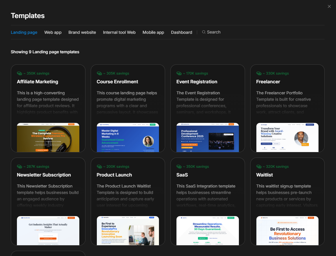Click the savings coins icon on Course Enrollment card
This screenshot has width=336, height=256.
click(x=99, y=73)
